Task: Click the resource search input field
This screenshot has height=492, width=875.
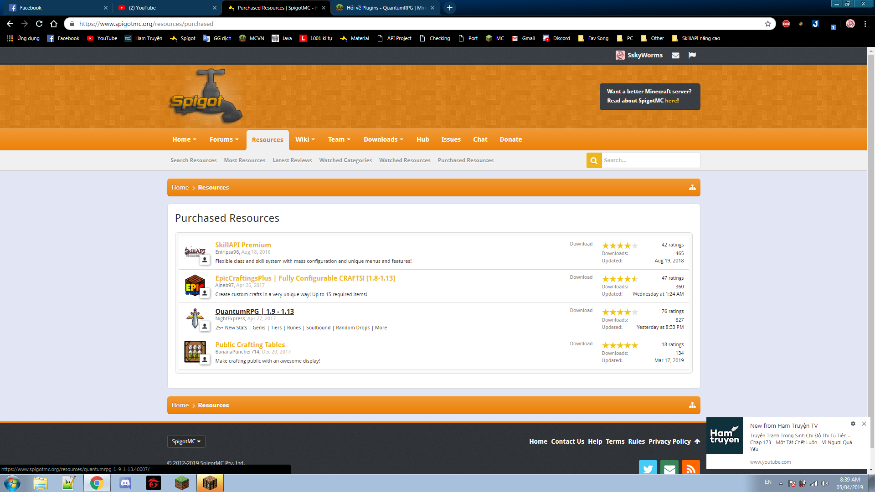Action: click(650, 160)
